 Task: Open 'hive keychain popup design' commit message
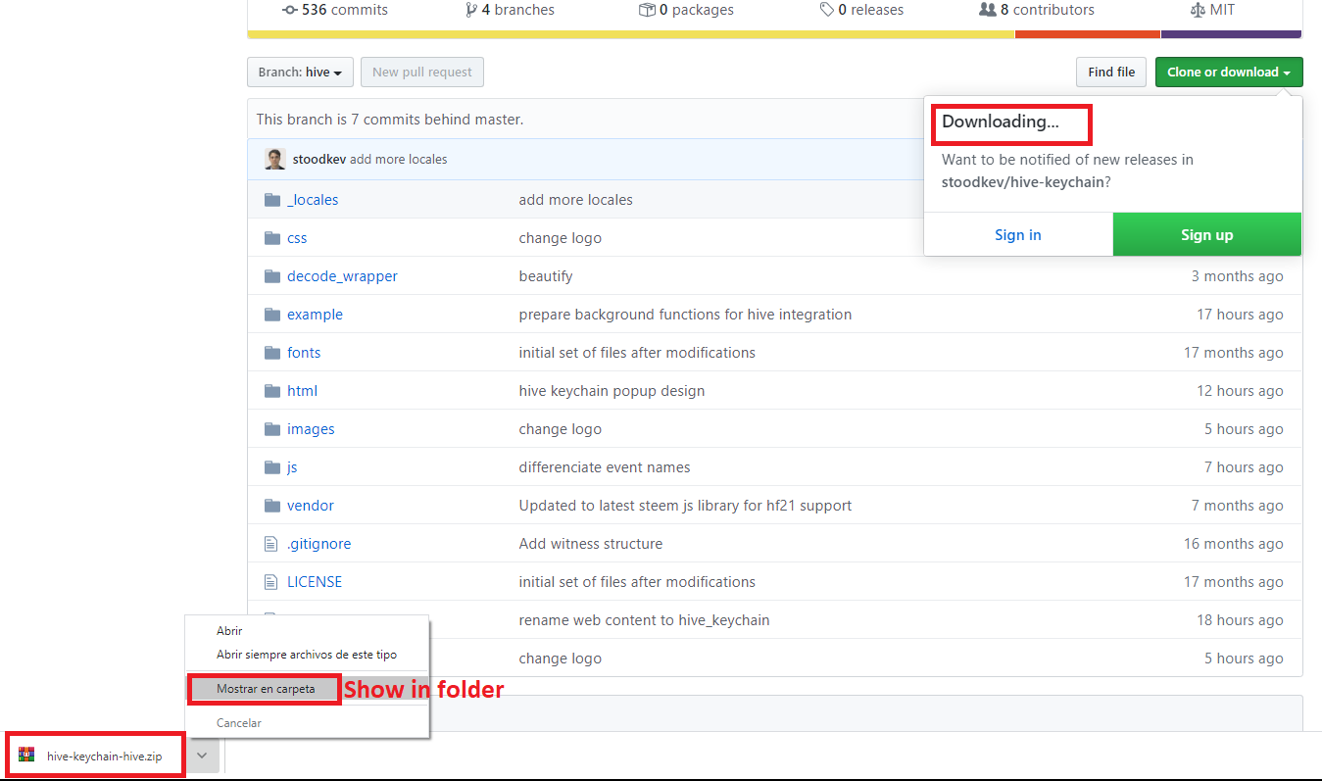coord(612,391)
